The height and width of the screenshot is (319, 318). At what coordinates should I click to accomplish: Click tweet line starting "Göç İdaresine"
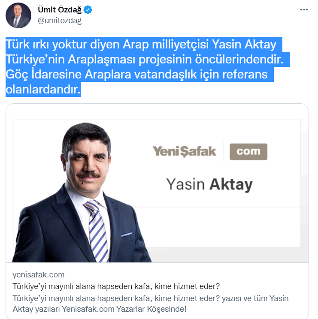coord(136,75)
